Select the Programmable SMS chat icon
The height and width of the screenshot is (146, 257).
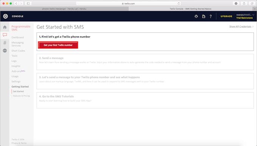[5, 35]
